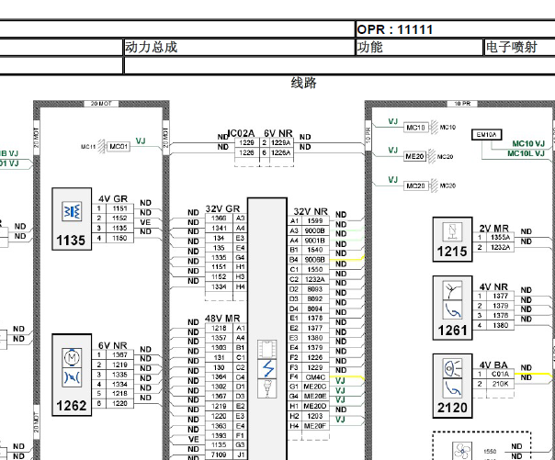Click wire cell 1150 in the 4V GR connector
555x460 pixels.
tap(119, 238)
